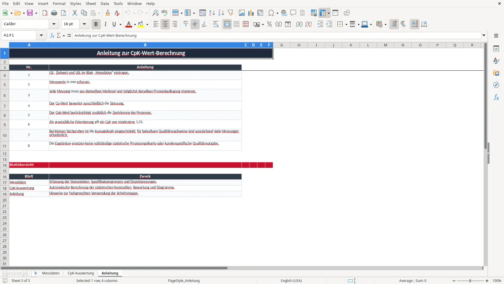Click the zoom in plus button
504x284 pixels.
click(x=487, y=281)
